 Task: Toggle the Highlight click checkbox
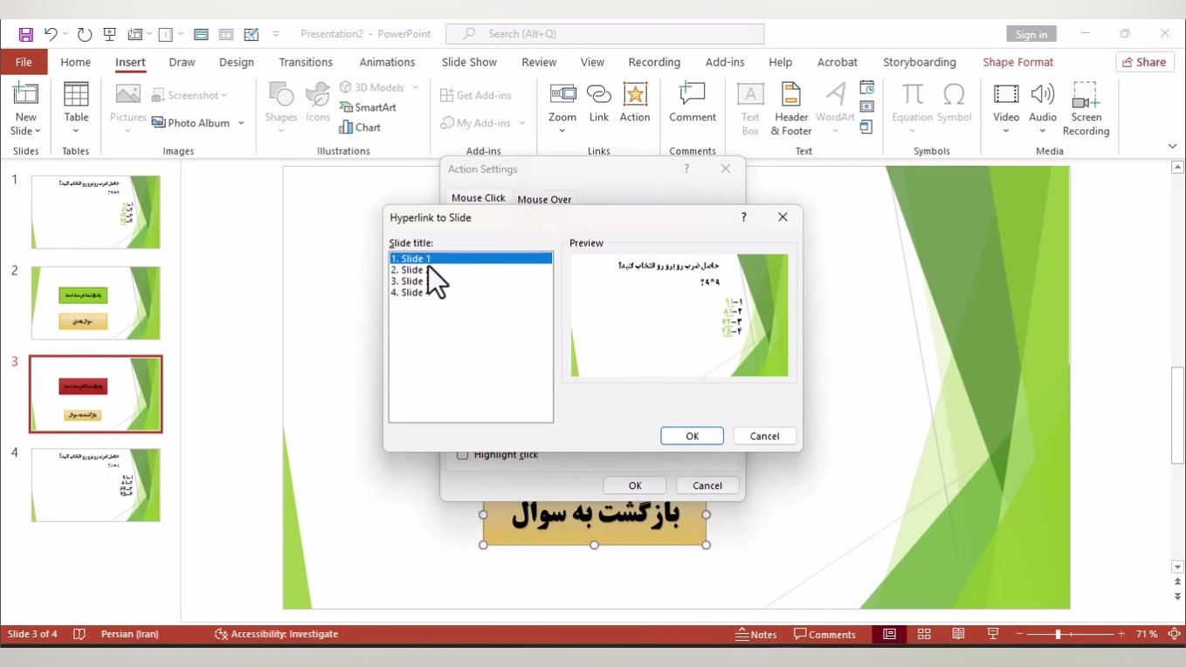click(463, 455)
